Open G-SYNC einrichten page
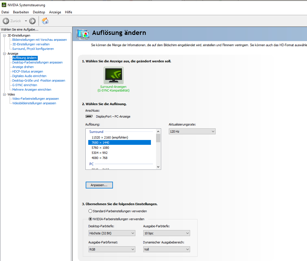 [25, 85]
